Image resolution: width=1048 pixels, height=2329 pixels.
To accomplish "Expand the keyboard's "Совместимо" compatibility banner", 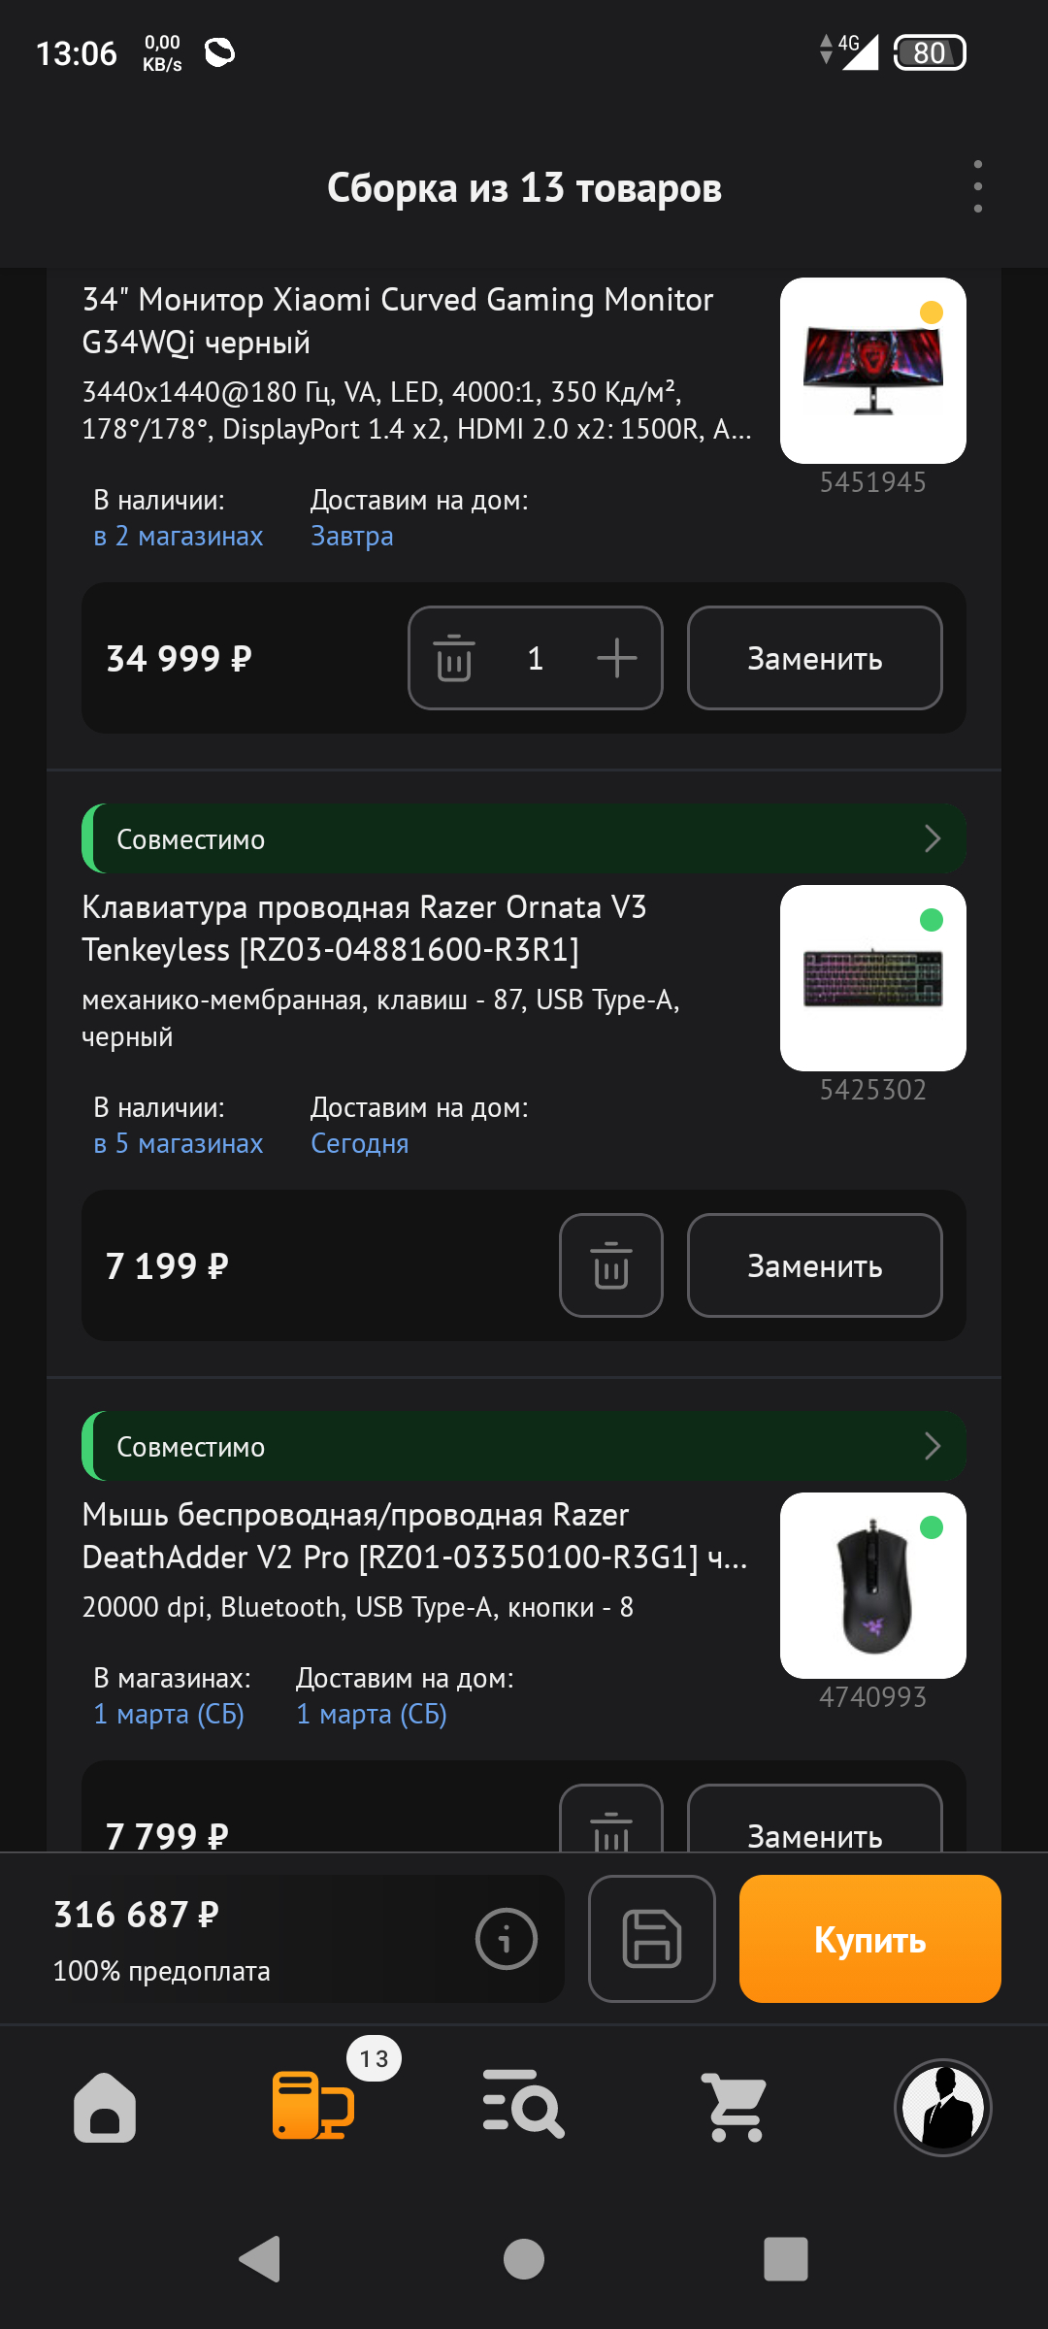I will pyautogui.click(x=524, y=838).
